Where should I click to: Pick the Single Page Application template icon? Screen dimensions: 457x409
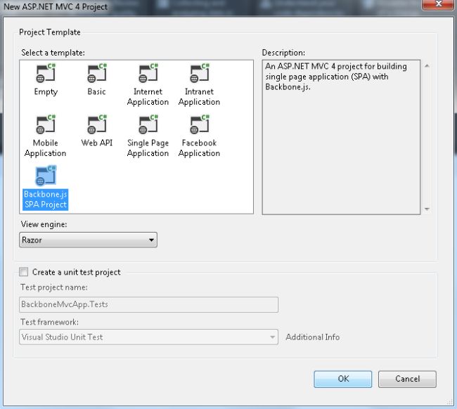[148, 124]
